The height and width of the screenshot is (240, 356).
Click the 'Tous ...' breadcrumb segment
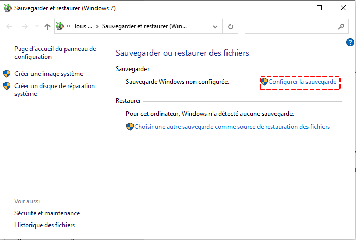pos(83,26)
